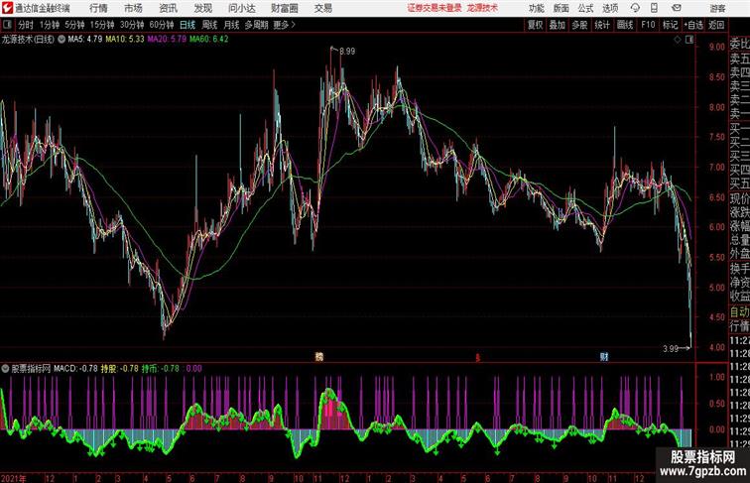The image size is (750, 483).
Task: Switch to the 15分钟 period tab
Action: click(102, 25)
